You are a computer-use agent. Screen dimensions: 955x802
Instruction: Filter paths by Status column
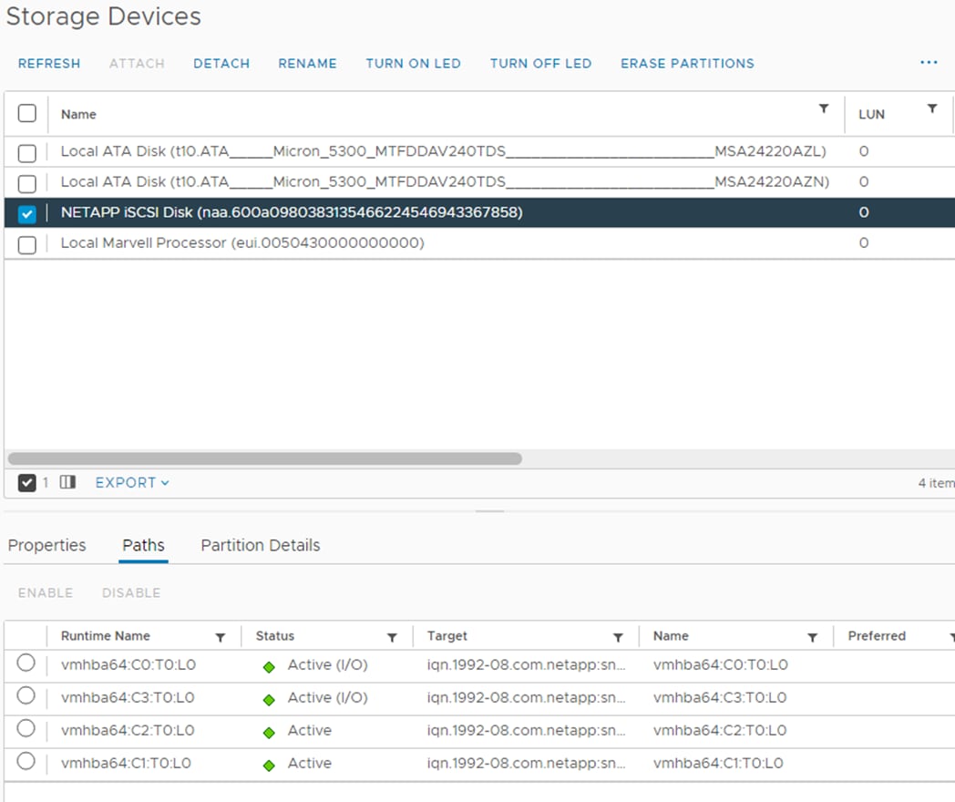coord(392,637)
